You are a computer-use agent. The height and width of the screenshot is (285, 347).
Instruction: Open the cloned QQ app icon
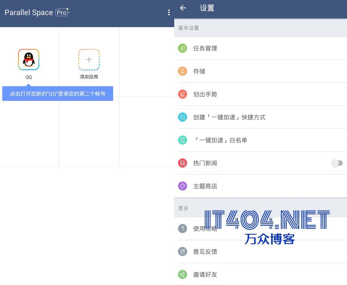tap(29, 59)
